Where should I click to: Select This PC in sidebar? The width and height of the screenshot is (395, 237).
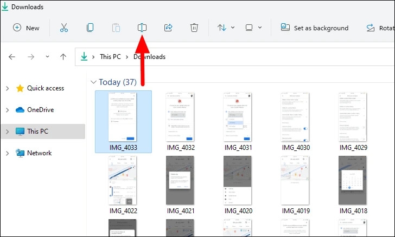31,131
